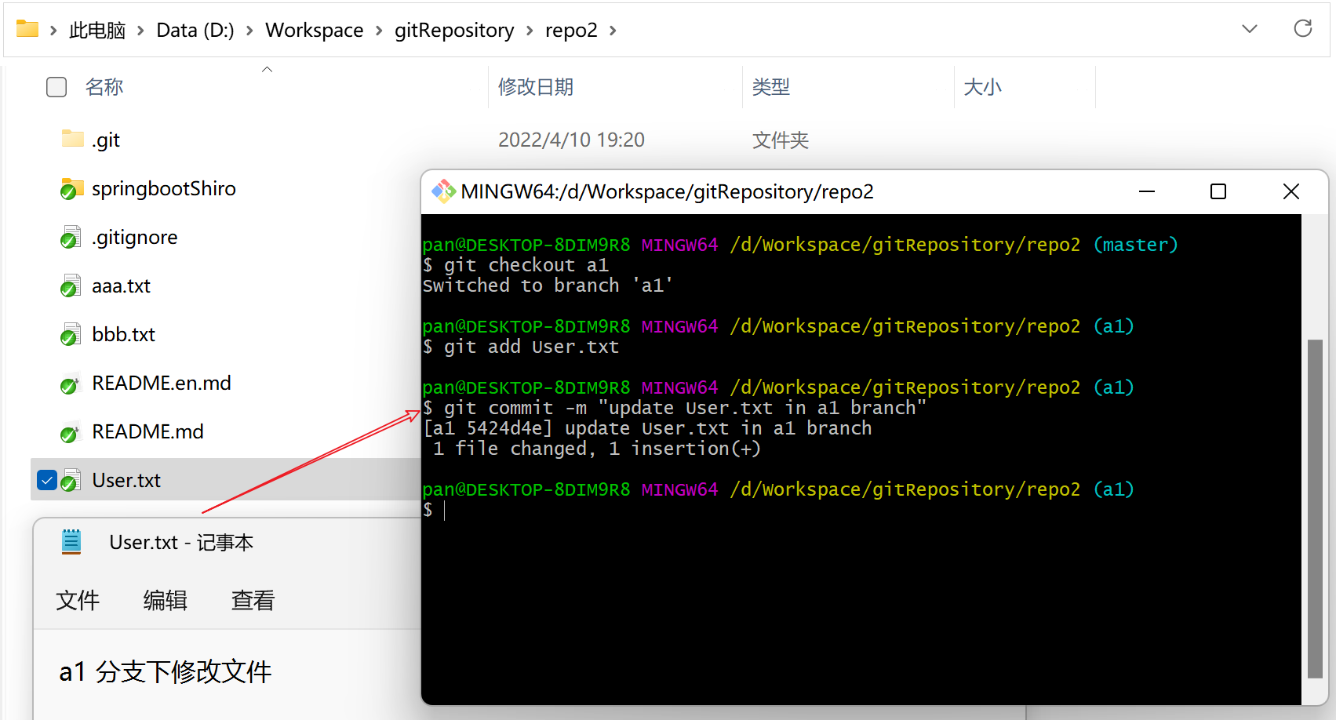
Task: Select the .gitignore file icon
Action: [x=71, y=238]
